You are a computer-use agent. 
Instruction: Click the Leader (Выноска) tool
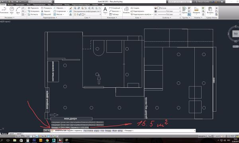click(114, 11)
